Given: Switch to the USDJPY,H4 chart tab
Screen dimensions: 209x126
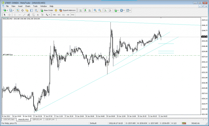Looking at the screenshot, I should click(x=50, y=119).
